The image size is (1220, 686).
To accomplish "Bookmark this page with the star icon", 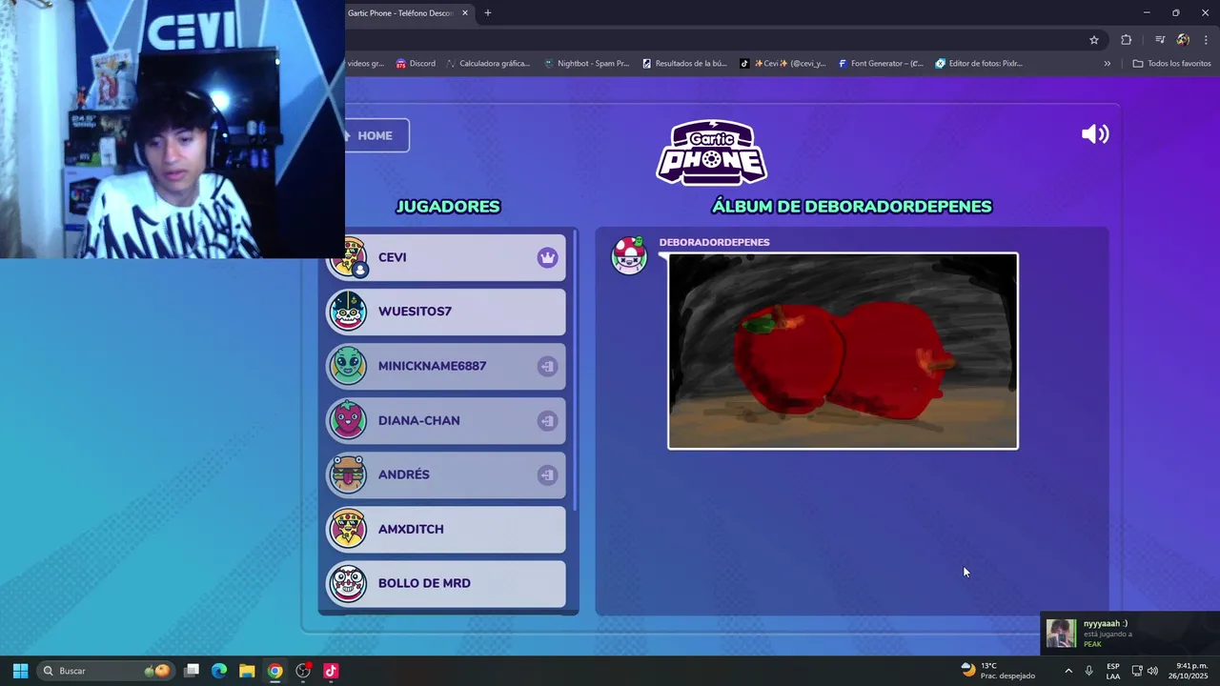I will (x=1094, y=40).
